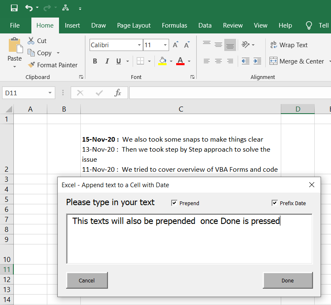
Task: Select column C header
Action: [x=181, y=109]
